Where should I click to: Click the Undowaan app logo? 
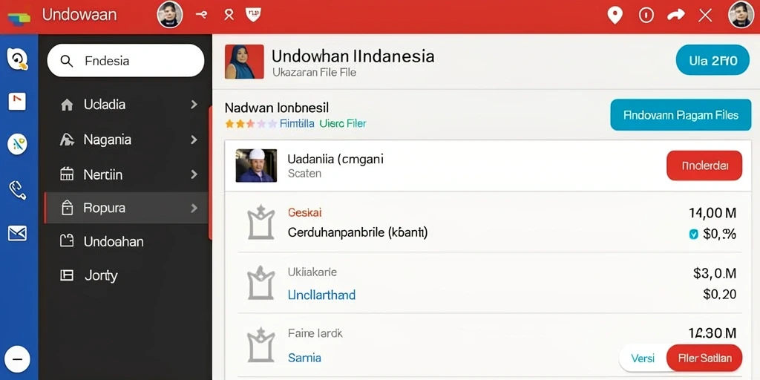19,19
